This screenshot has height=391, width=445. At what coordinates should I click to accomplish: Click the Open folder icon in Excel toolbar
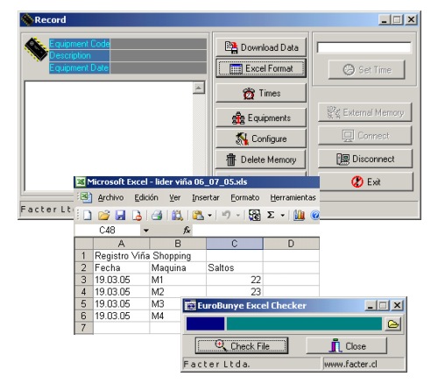click(x=103, y=216)
